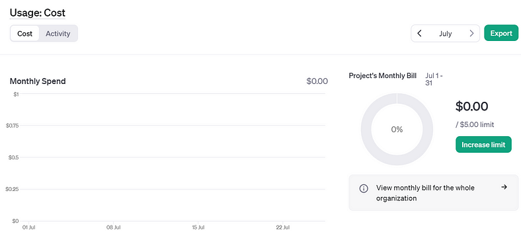
Task: Open View monthly bill for the whole organization
Action: pos(433,193)
